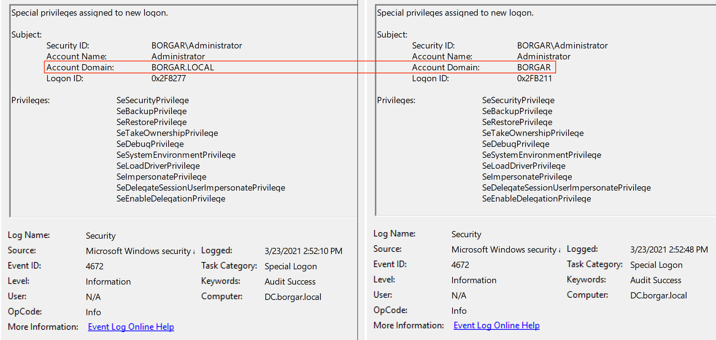Click the left Security ID BORGAR\Administrator
The width and height of the screenshot is (716, 340).
tap(197, 46)
